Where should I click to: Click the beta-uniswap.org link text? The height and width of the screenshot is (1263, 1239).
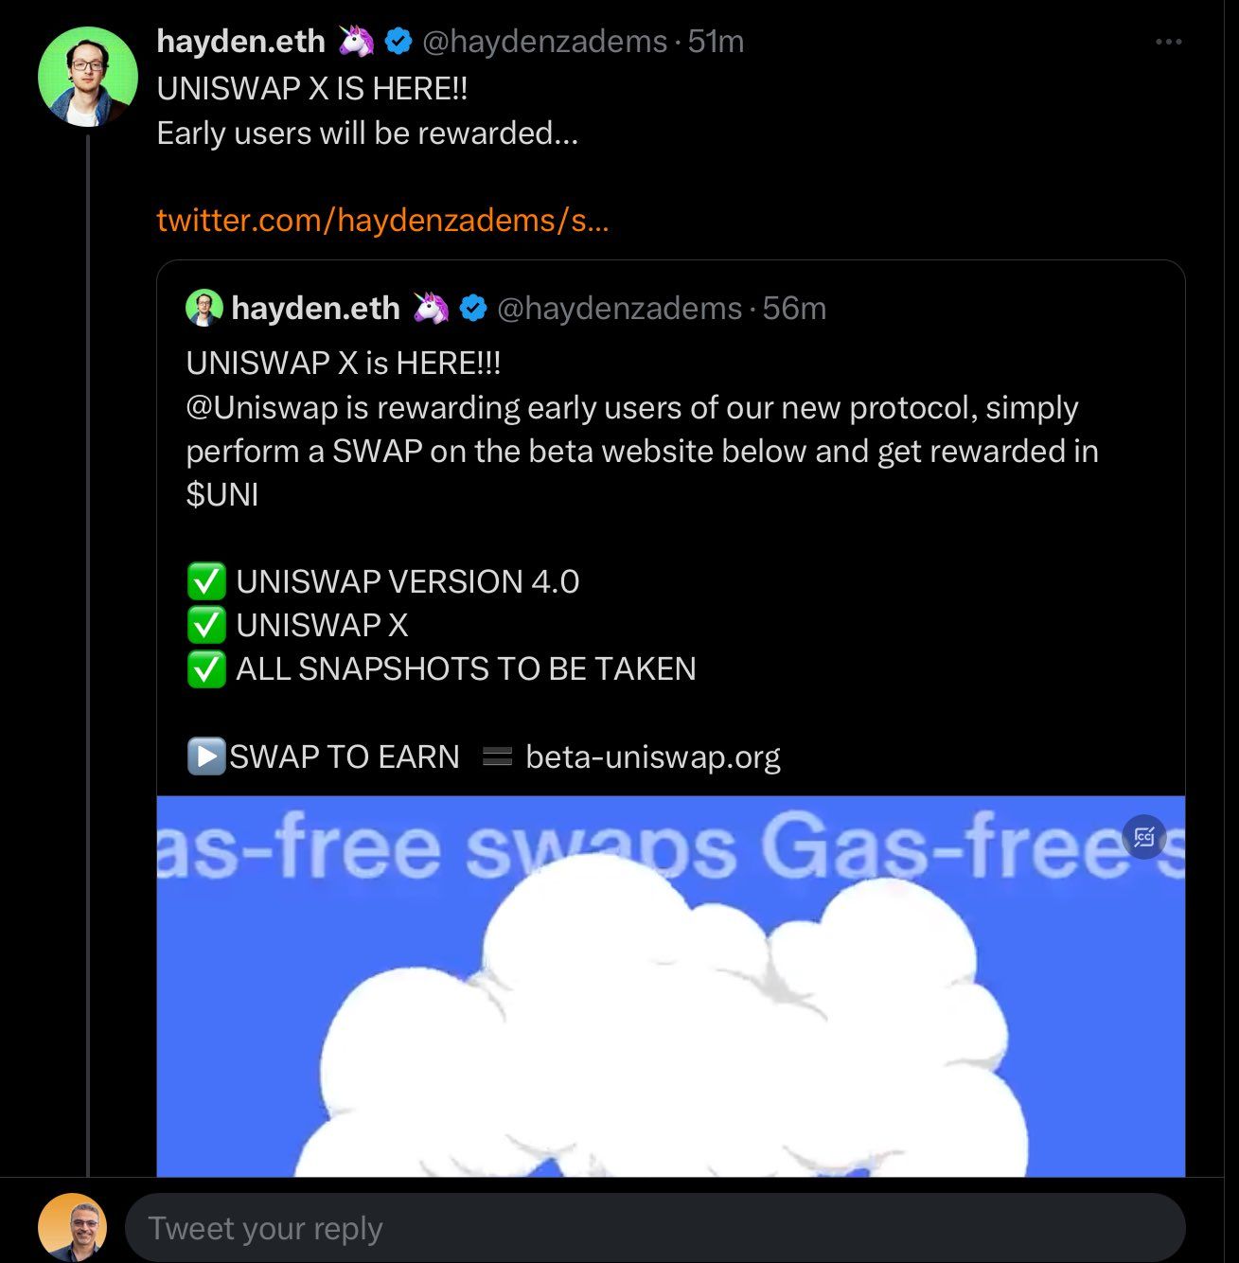click(653, 756)
